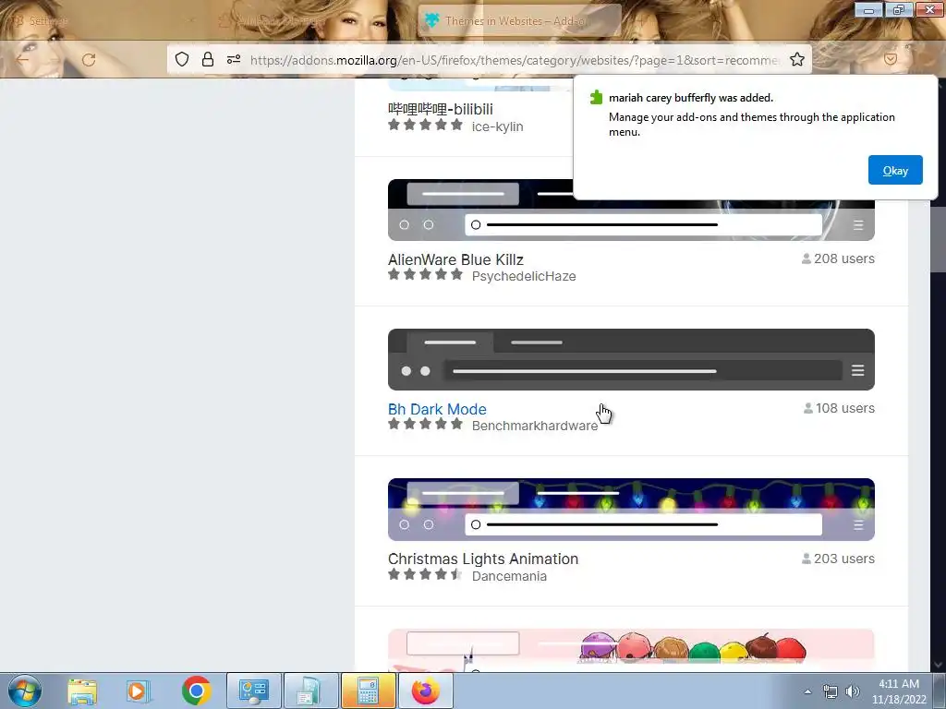Click the tracking protection shield icon
Image resolution: width=946 pixels, height=709 pixels.
(182, 59)
